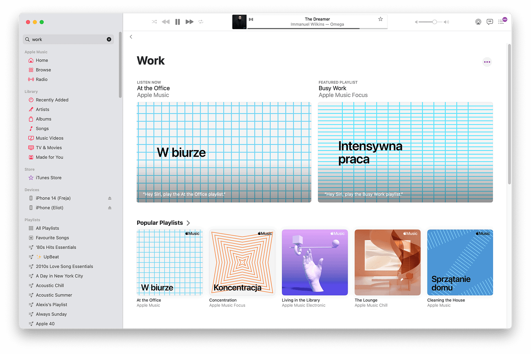Click the Busy Work featured playlist title
The width and height of the screenshot is (531, 354).
333,88
